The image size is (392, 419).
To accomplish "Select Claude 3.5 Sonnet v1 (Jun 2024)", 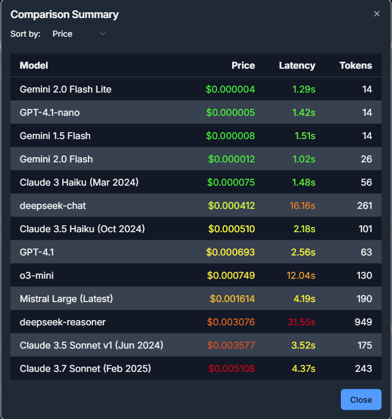I will (91, 345).
